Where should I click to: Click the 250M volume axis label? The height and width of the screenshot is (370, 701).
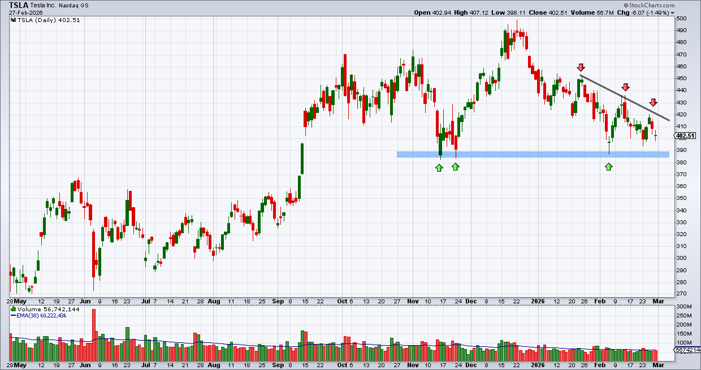point(684,316)
